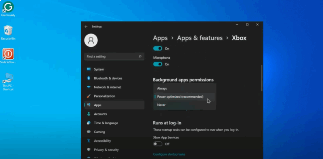Click the back arrow in Settings title bar
Viewport: 323px width, 159px height.
tap(86, 27)
